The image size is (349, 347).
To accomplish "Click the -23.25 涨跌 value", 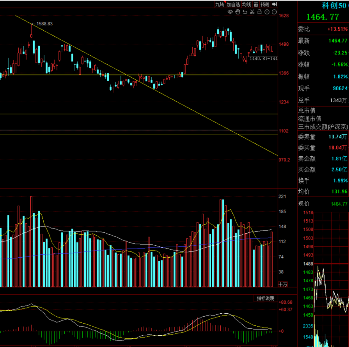I will 340,53.
